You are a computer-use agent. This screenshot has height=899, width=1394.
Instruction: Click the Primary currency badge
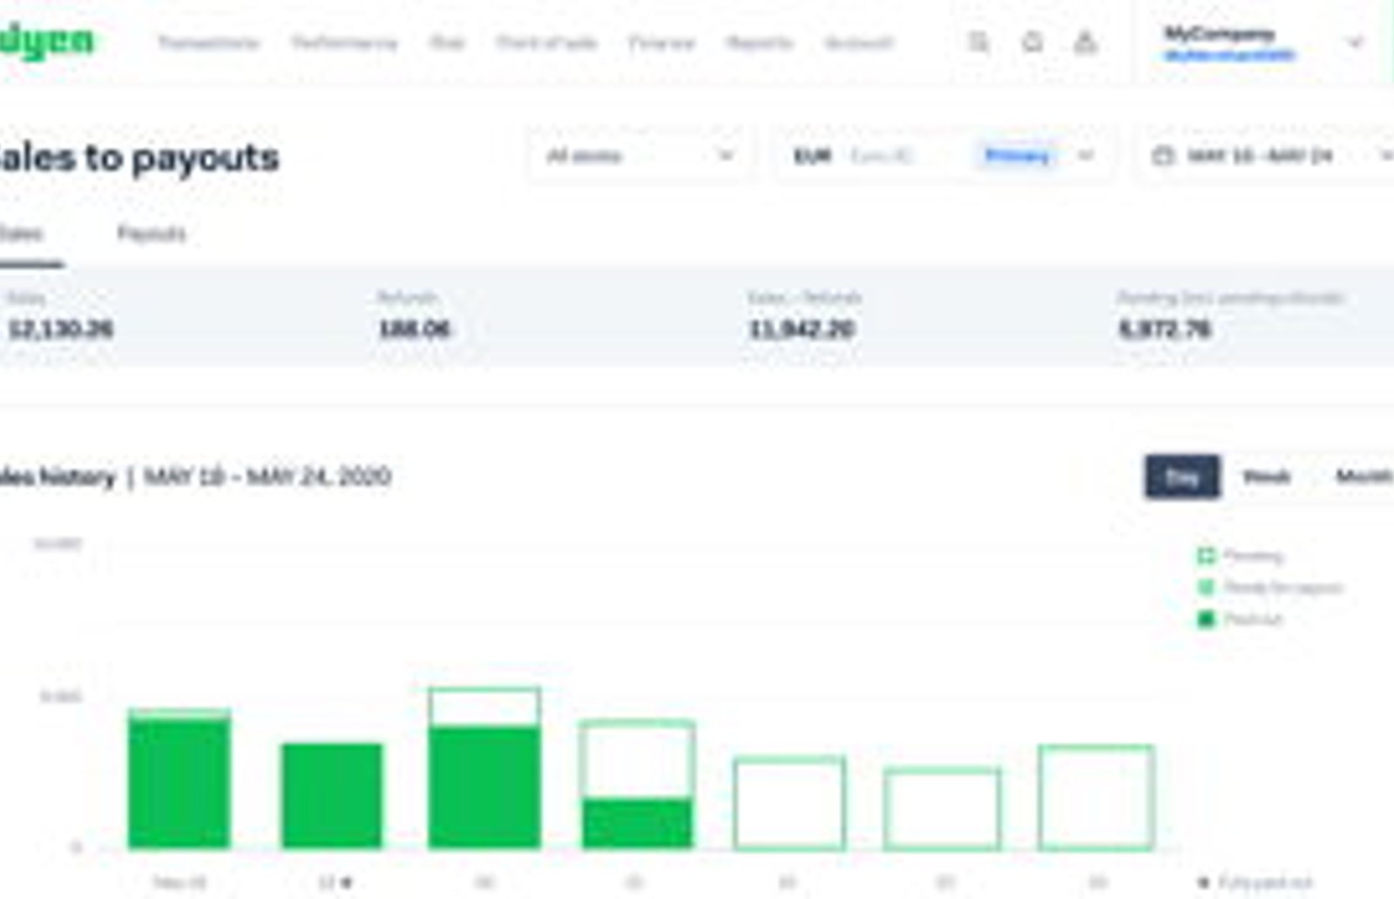tap(1017, 156)
